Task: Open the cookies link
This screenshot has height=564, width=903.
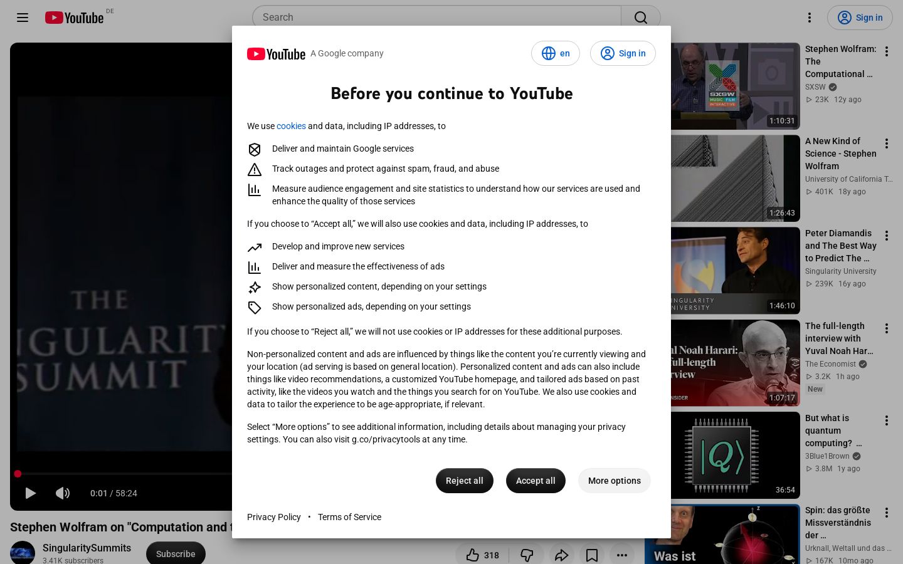Action: coord(291,126)
